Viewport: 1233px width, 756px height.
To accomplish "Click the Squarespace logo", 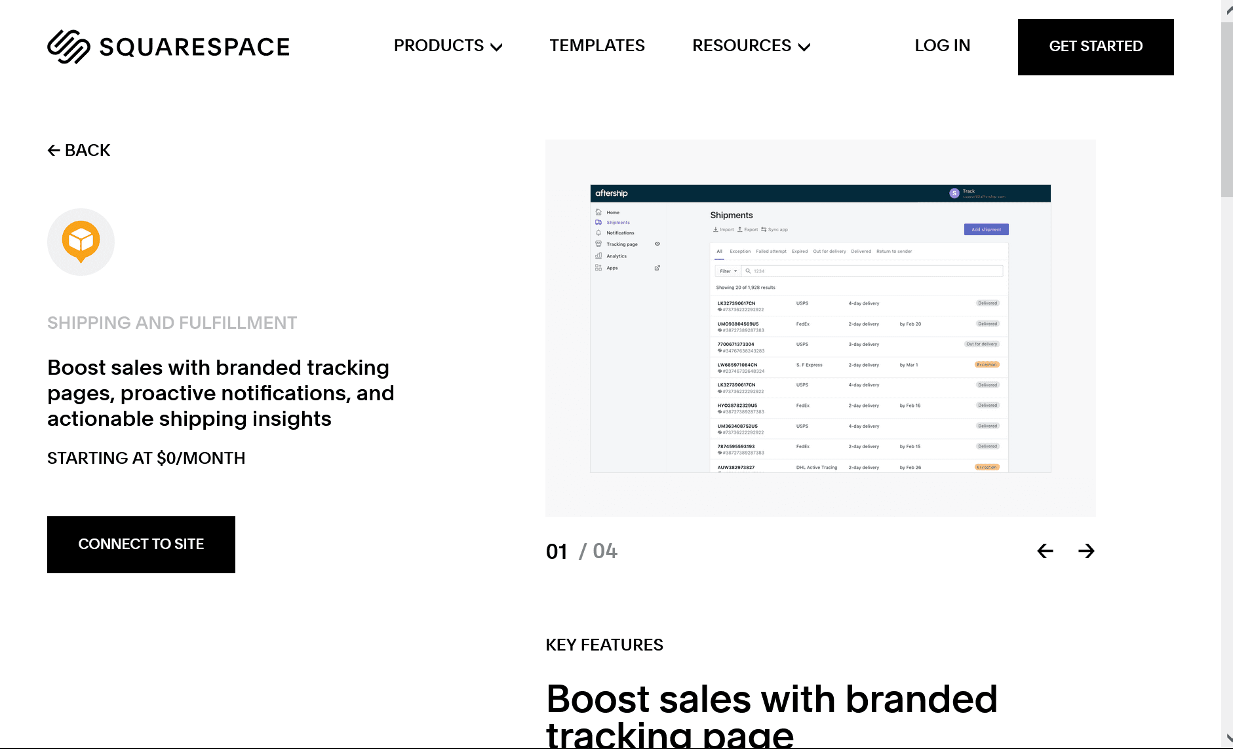I will coord(168,46).
